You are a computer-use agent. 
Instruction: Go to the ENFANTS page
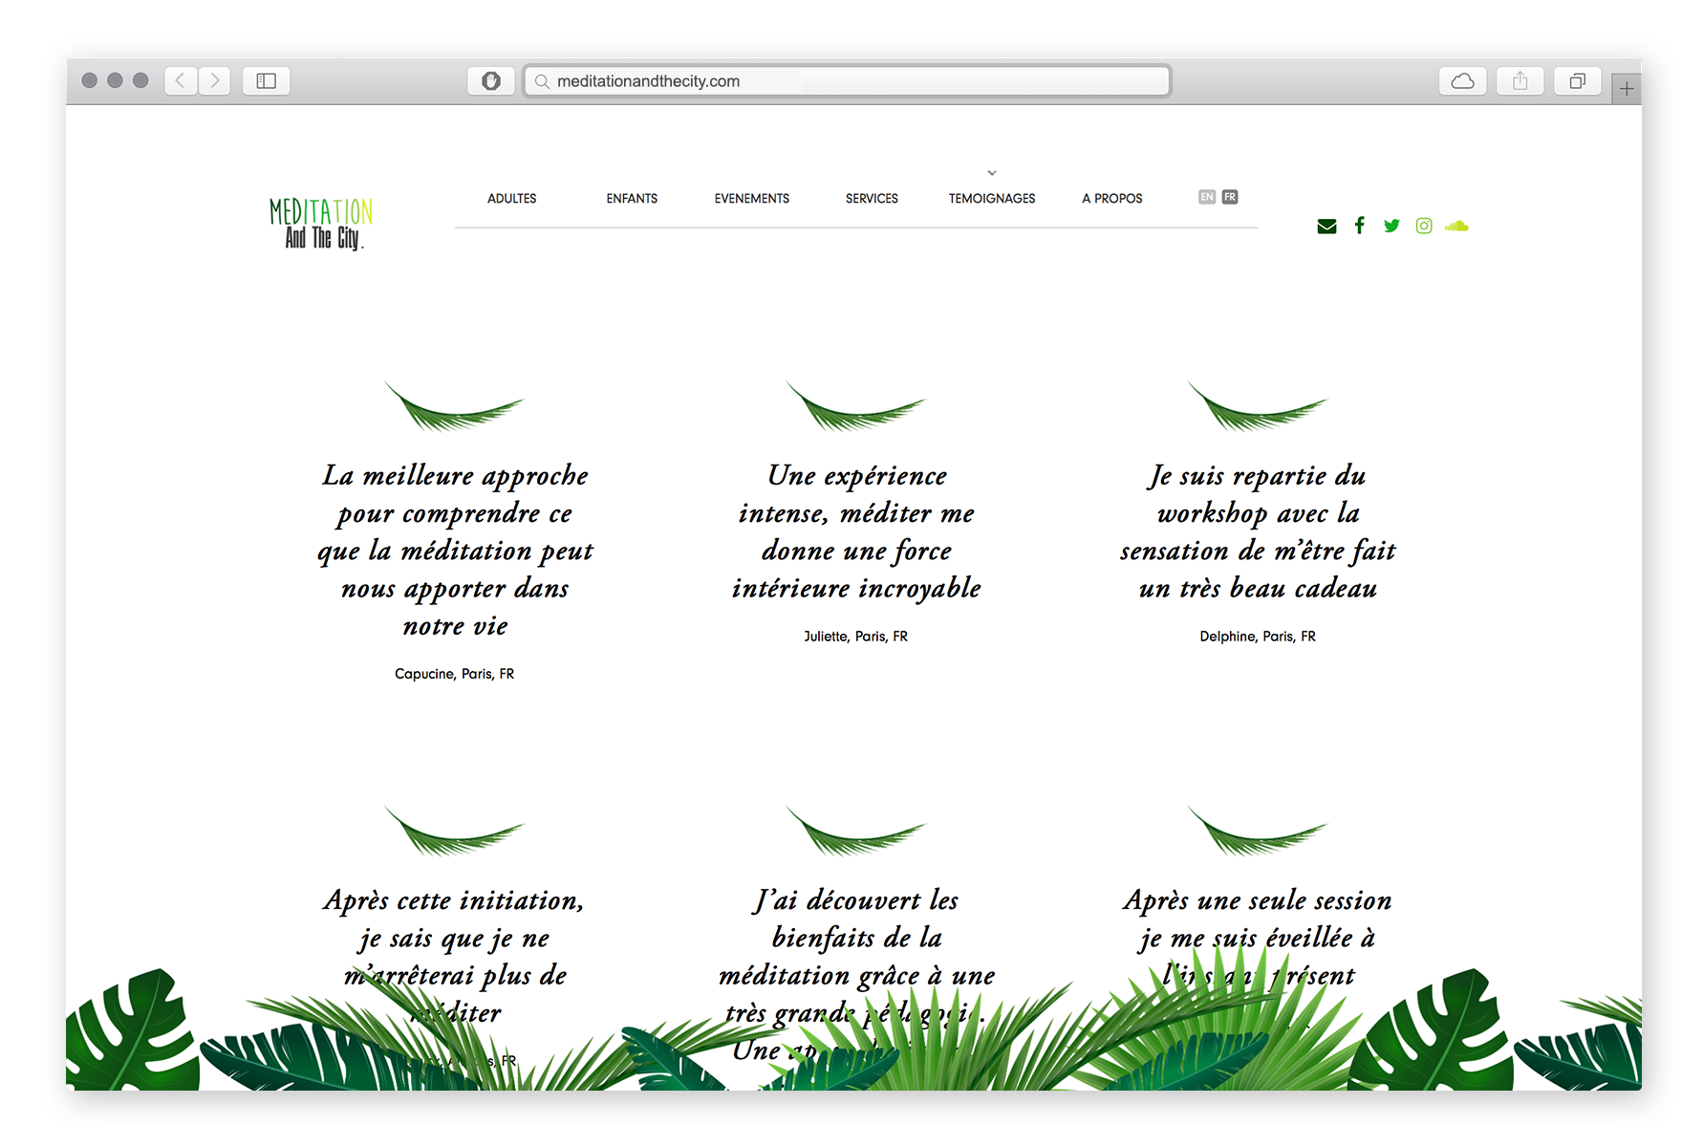(632, 199)
